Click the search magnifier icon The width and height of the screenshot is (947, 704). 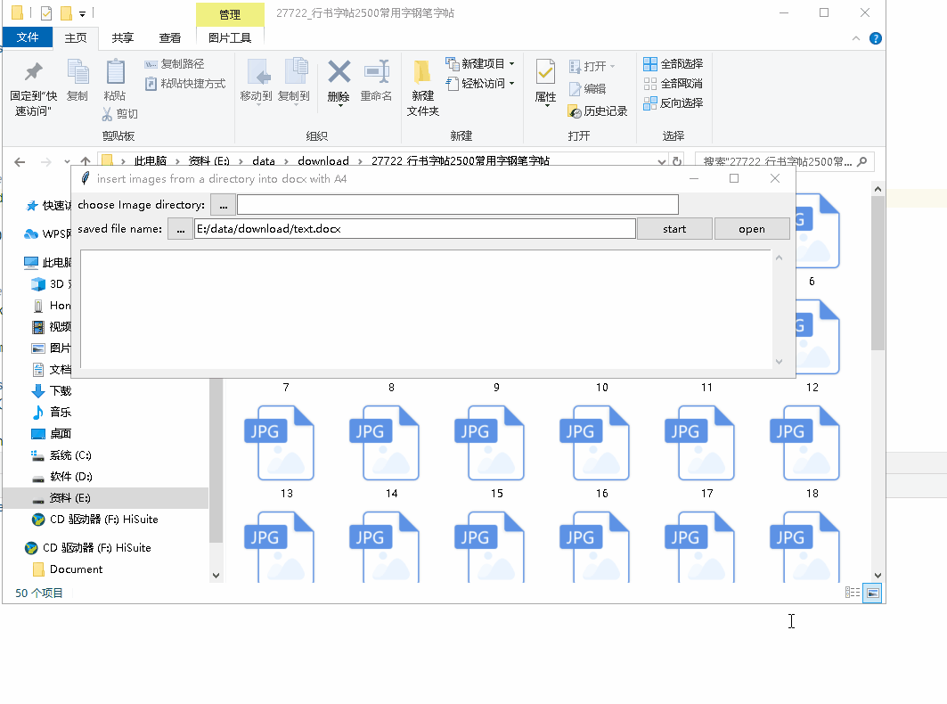862,162
